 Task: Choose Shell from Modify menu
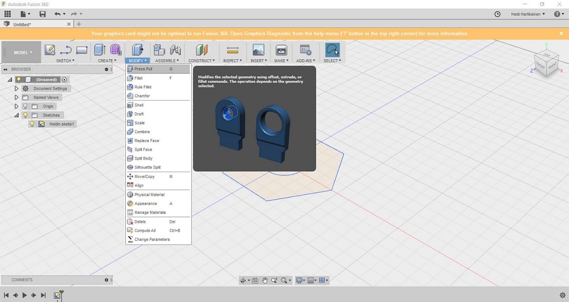[158, 105]
